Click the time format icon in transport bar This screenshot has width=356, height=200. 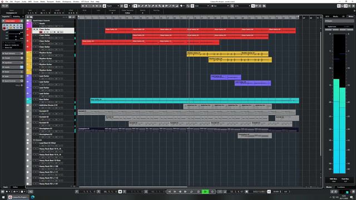coord(246,192)
